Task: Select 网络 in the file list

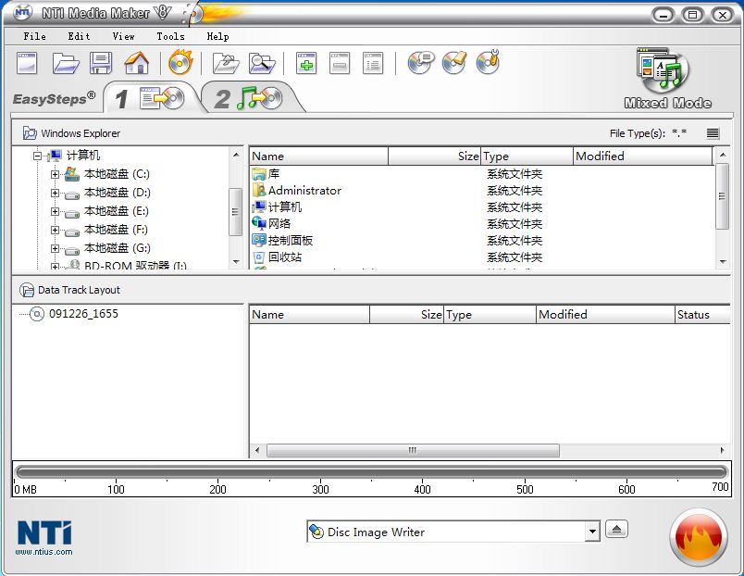Action: pyautogui.click(x=279, y=224)
